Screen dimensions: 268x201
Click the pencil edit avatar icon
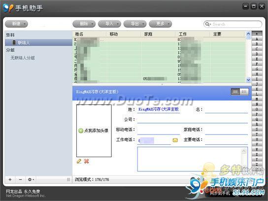coord(79,161)
